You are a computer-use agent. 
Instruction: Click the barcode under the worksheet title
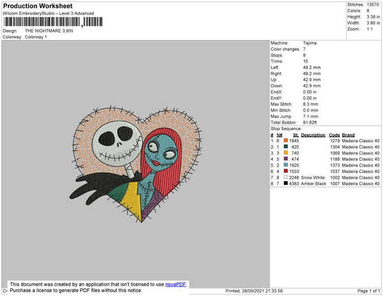53,22
